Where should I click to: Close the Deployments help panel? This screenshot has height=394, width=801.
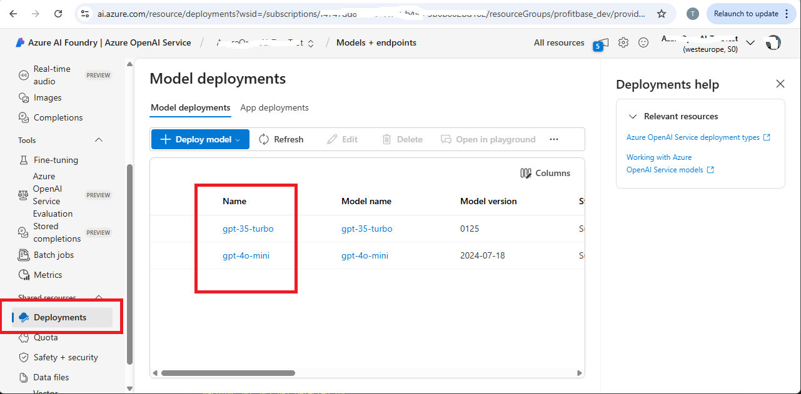point(780,84)
